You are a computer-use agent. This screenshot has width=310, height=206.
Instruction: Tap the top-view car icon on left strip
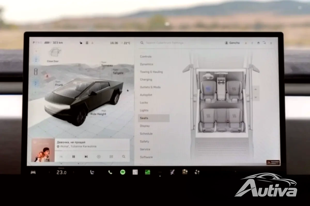coord(36,72)
